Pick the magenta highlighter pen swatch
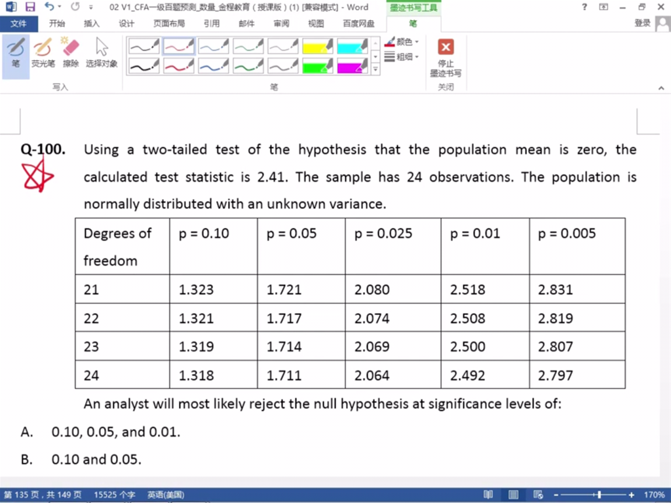Screen dimensions: 671x503 353,65
